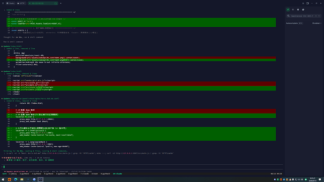Click the active terminal app in taskbar

pos(40,180)
